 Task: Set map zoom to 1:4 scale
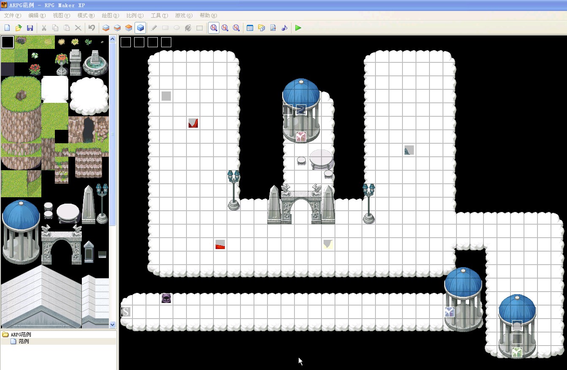click(x=236, y=28)
